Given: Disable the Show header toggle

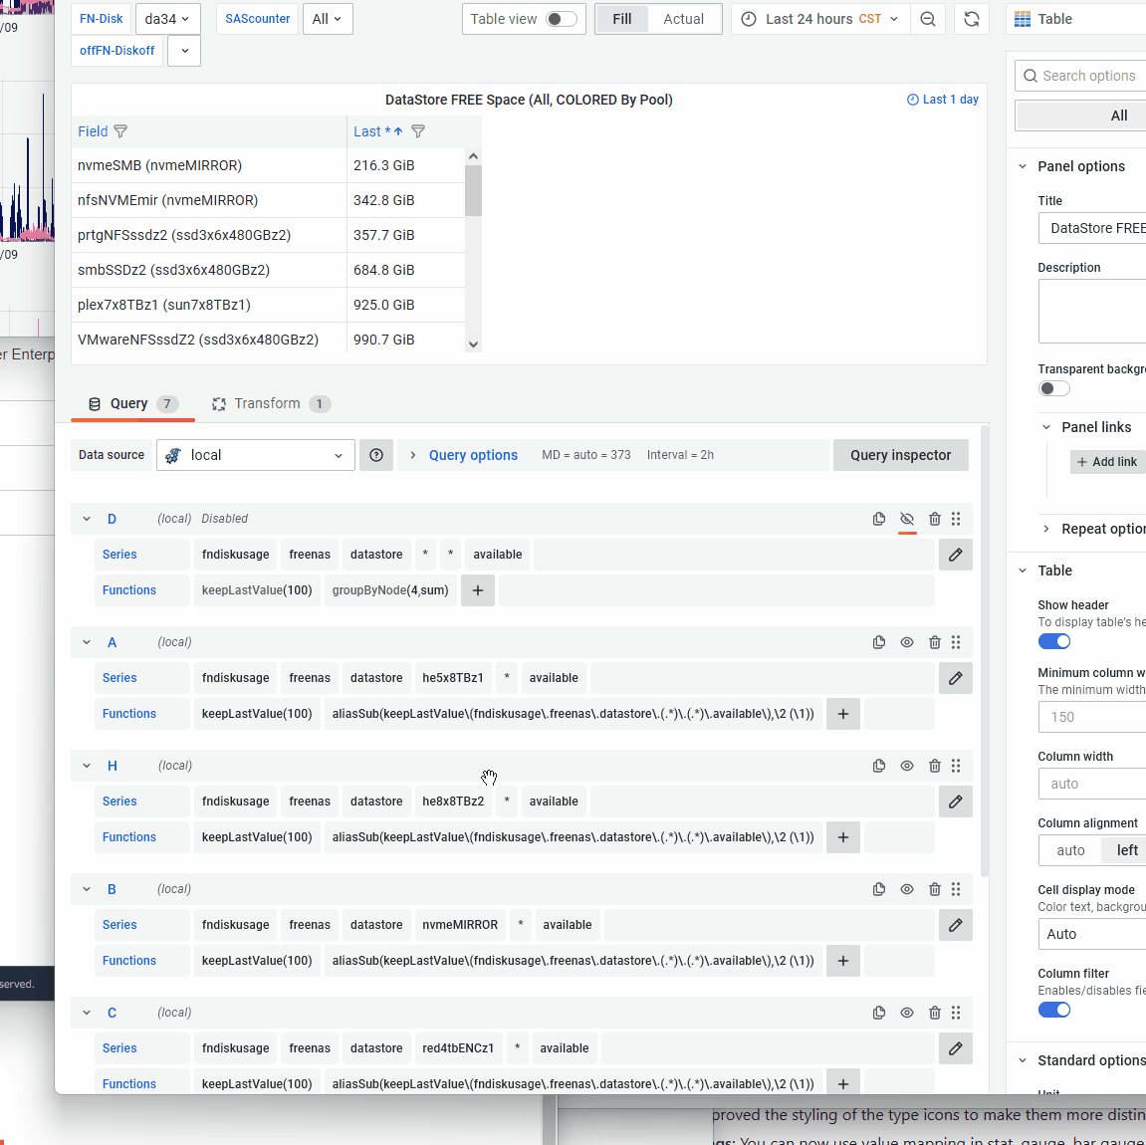Looking at the screenshot, I should (1054, 641).
